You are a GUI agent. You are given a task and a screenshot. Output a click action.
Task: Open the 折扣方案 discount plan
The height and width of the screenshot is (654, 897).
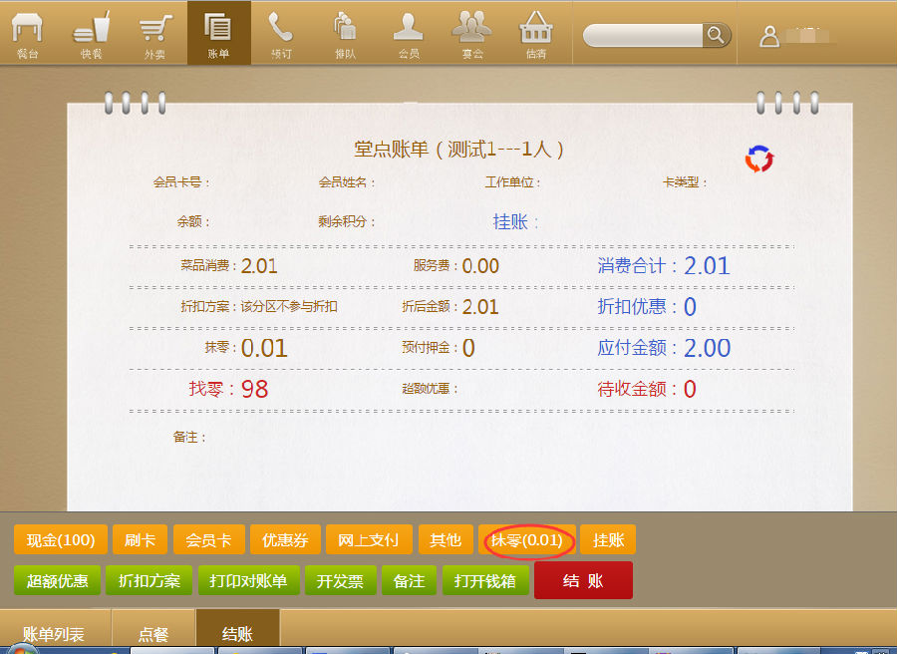pyautogui.click(x=149, y=580)
